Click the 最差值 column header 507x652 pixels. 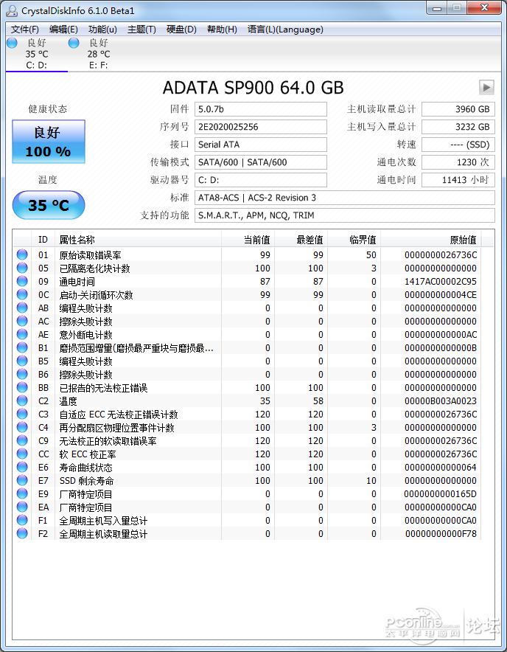pyautogui.click(x=301, y=240)
